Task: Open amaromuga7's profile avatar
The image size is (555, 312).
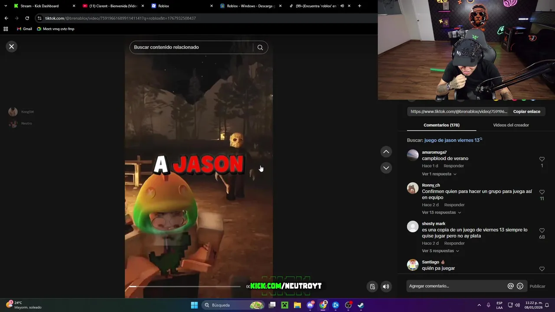Action: click(413, 155)
